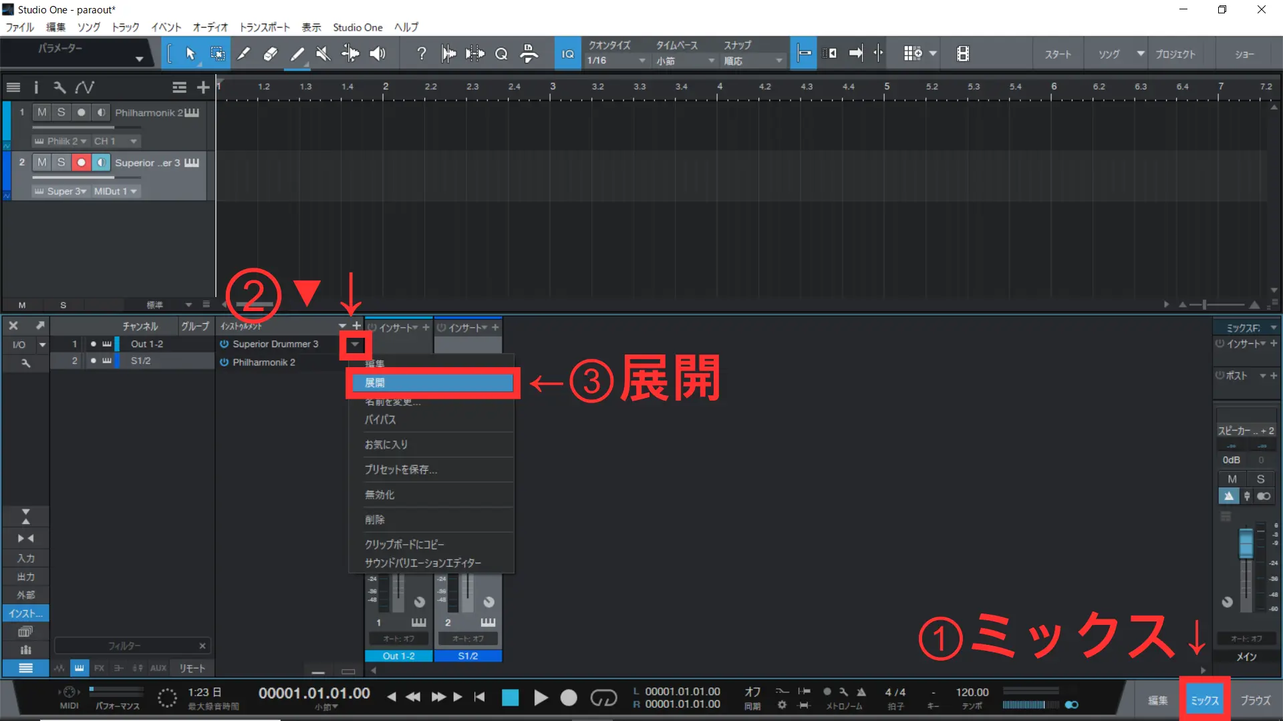1283x721 pixels.
Task: Choose 削除 from the context menu
Action: point(432,520)
